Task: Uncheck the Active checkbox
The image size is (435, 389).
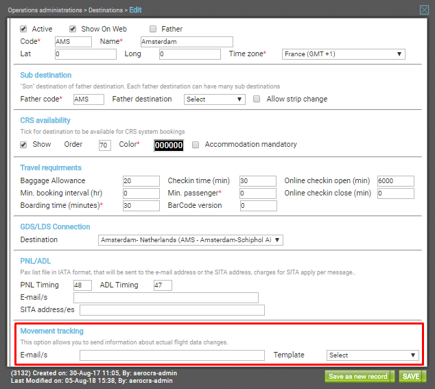Action: [x=23, y=29]
